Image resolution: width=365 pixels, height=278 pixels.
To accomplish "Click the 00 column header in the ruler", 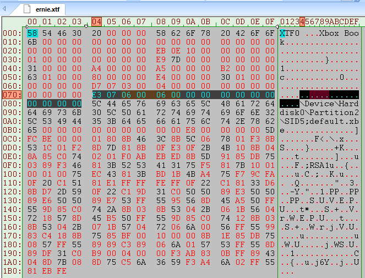I will [x=32, y=21].
